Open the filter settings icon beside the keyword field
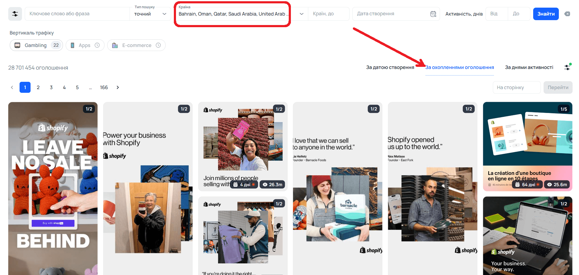Image resolution: width=579 pixels, height=275 pixels. [15, 14]
